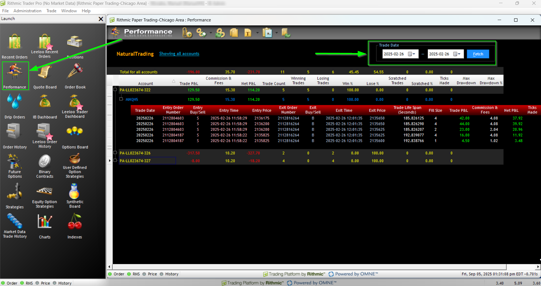The width and height of the screenshot is (541, 286).
Task: Open the Indexes cherries icon
Action: point(75,226)
